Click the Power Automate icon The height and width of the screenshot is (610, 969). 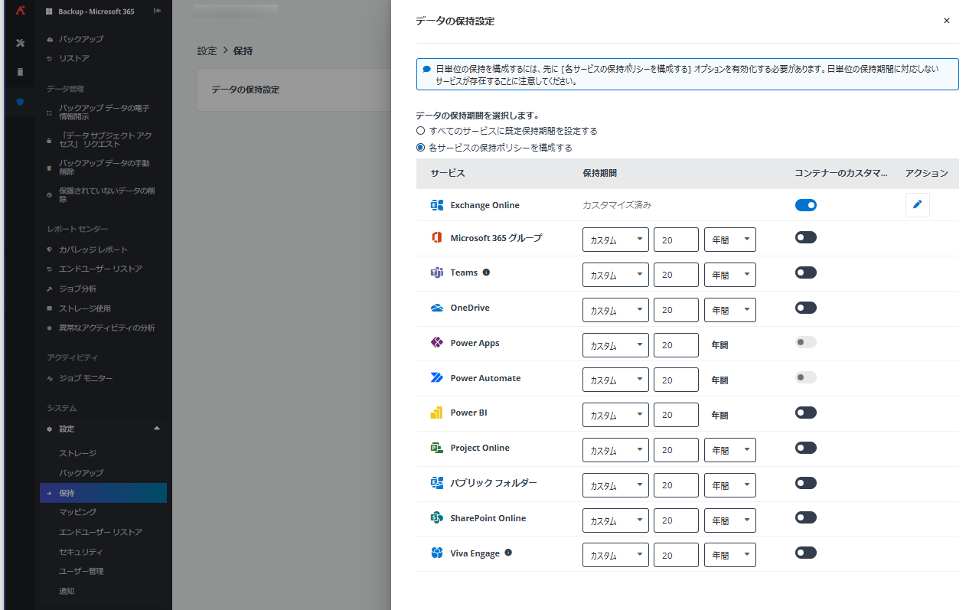point(437,378)
